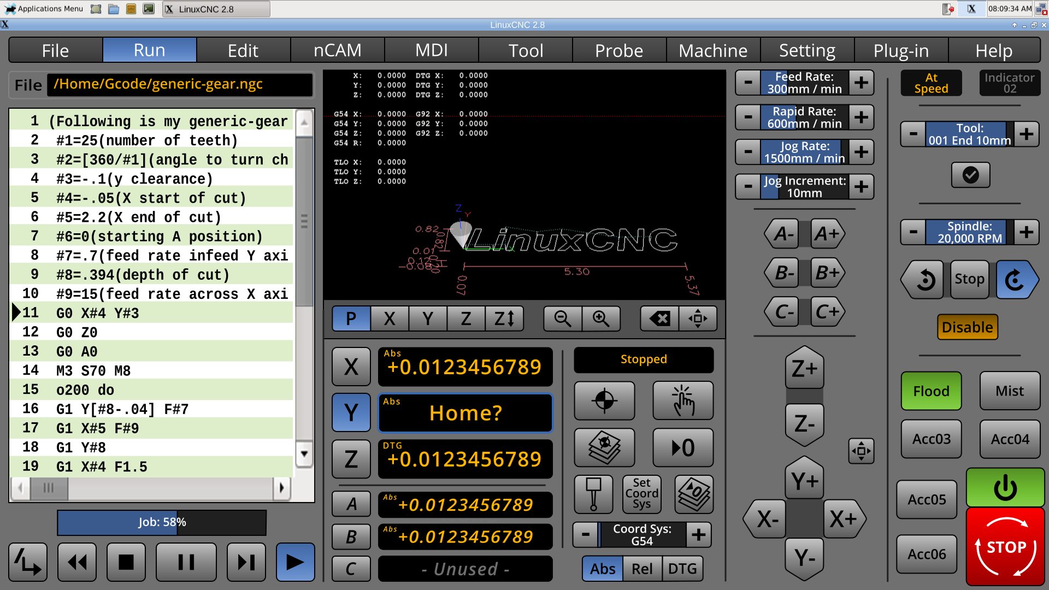
Task: Decrease Spindle RPM with minus button
Action: tap(914, 232)
